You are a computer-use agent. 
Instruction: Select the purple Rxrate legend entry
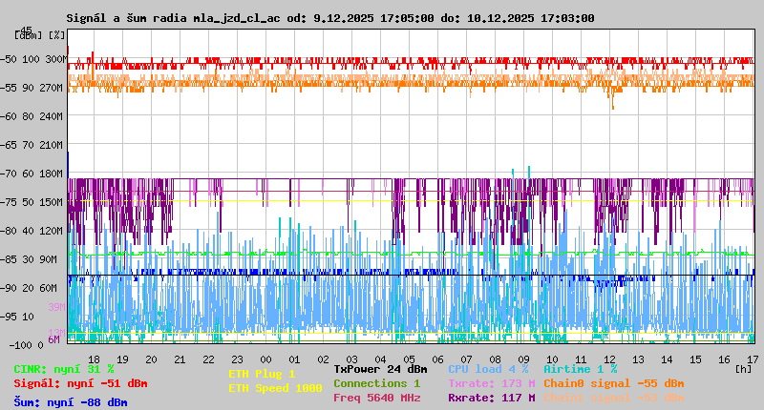click(x=491, y=398)
